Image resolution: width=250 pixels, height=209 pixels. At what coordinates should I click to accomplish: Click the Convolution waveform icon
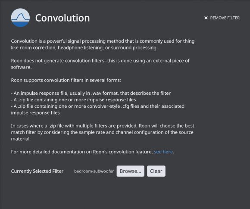[20, 18]
